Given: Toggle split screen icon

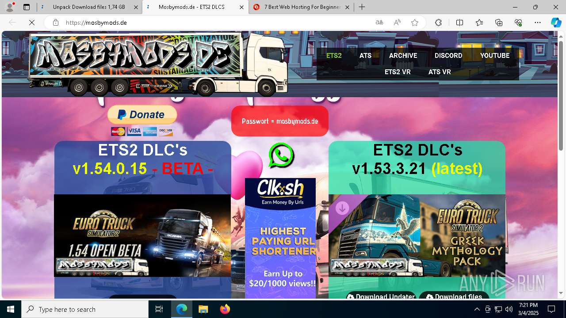Looking at the screenshot, I should click(x=459, y=23).
